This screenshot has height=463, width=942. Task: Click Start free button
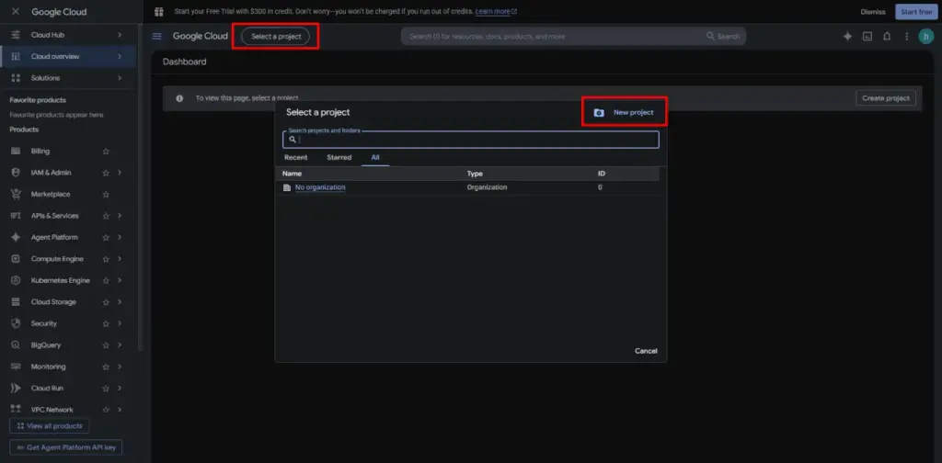(x=916, y=12)
